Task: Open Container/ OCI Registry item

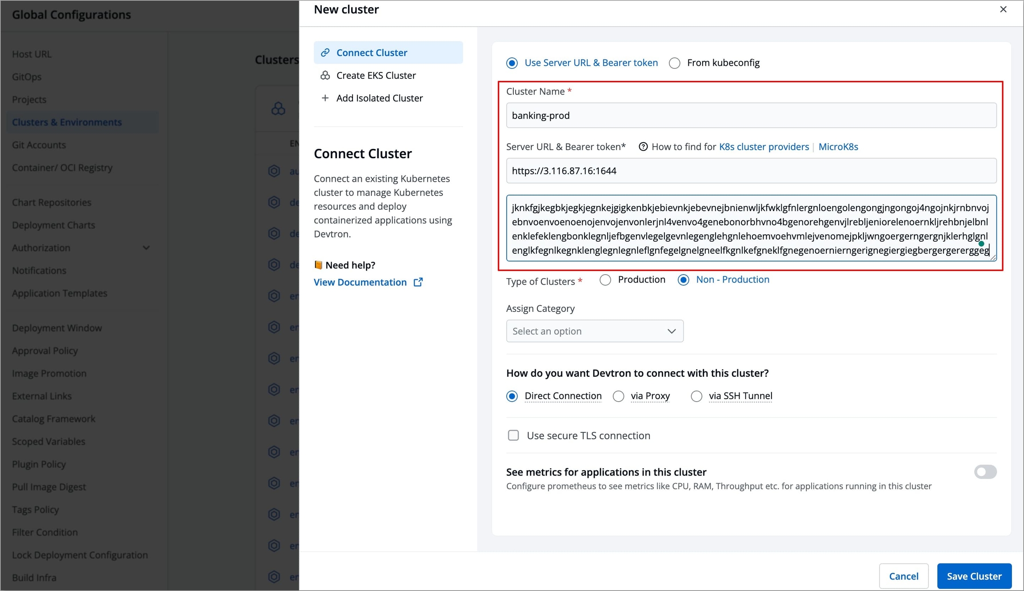Action: click(x=62, y=167)
